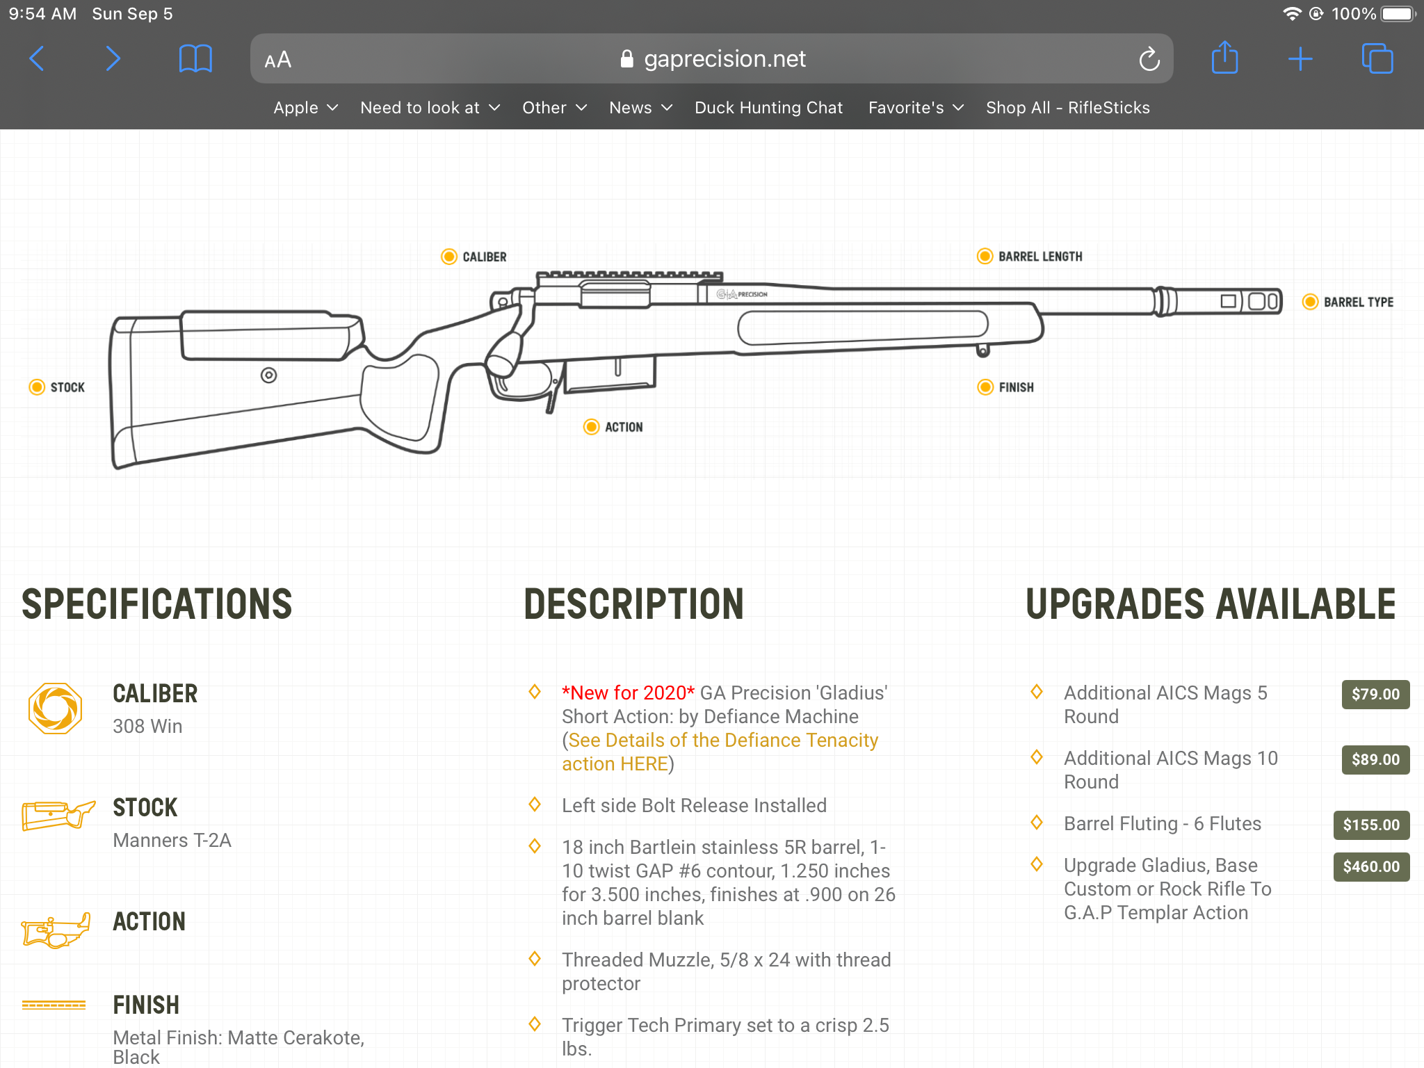Open the bookmarks sidebar
Screen dimensions: 1424x1068
click(x=195, y=59)
